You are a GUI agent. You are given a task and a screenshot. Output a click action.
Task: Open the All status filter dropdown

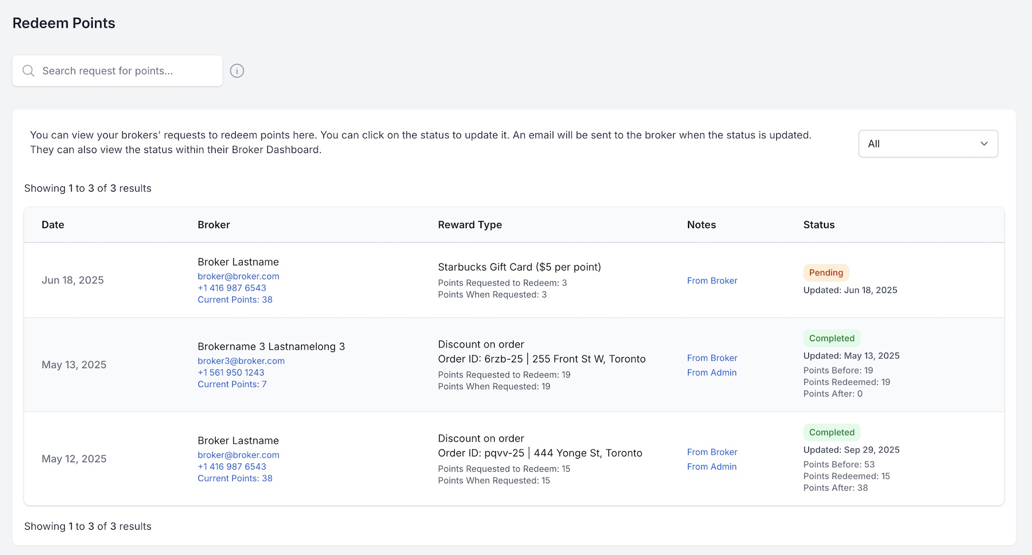[x=927, y=144]
